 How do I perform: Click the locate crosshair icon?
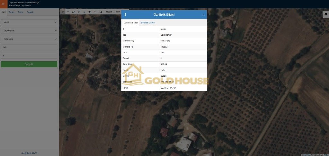(79, 12)
